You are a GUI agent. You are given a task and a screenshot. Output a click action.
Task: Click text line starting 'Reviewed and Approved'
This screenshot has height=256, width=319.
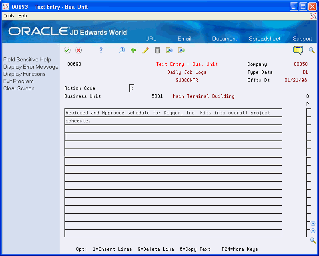click(173, 113)
